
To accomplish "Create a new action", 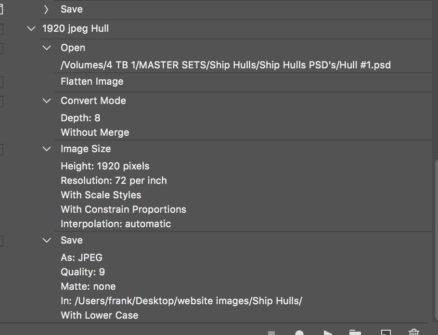I will [385, 333].
